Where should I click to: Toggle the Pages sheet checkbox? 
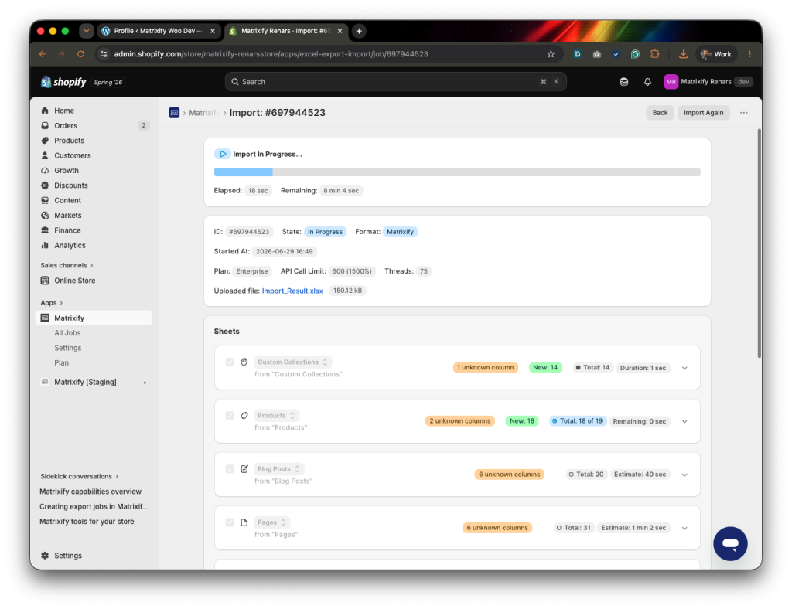point(230,522)
